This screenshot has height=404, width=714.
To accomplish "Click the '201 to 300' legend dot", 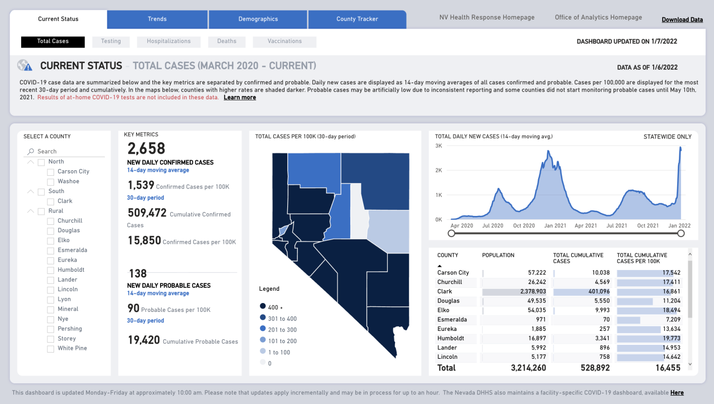I will click(x=263, y=330).
